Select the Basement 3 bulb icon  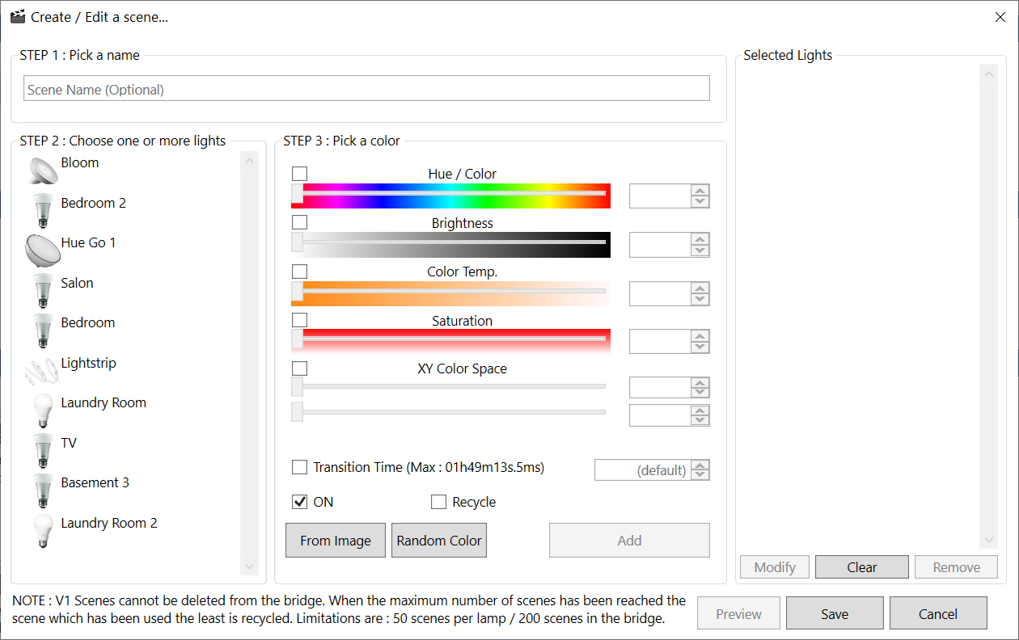pyautogui.click(x=43, y=490)
